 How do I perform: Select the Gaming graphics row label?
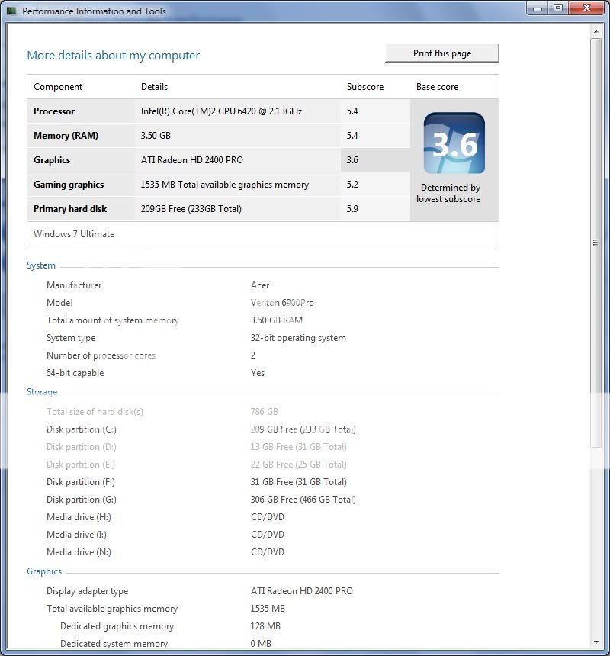click(69, 185)
